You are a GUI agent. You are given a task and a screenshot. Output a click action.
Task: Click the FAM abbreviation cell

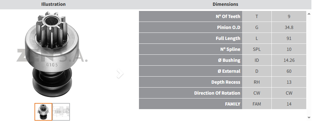tap(257, 104)
